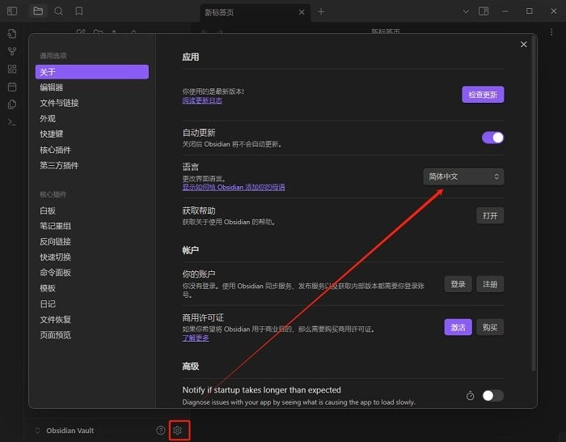Open the command palette ribbon icon
566x442 pixels.
[11, 121]
